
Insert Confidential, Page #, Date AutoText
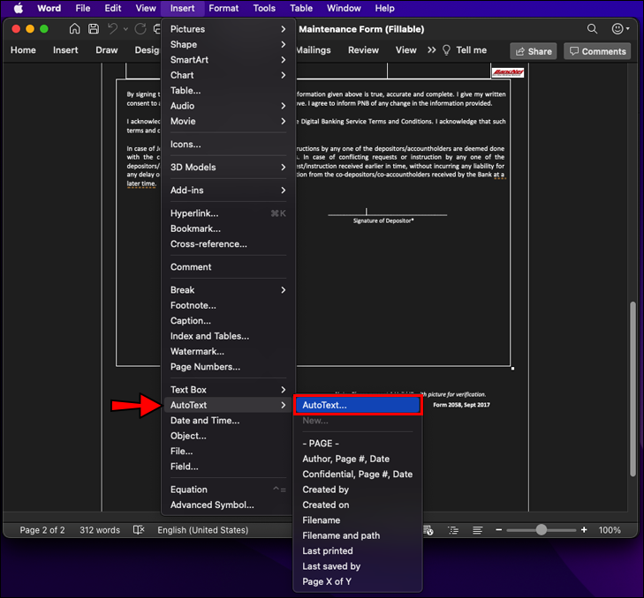pos(358,475)
